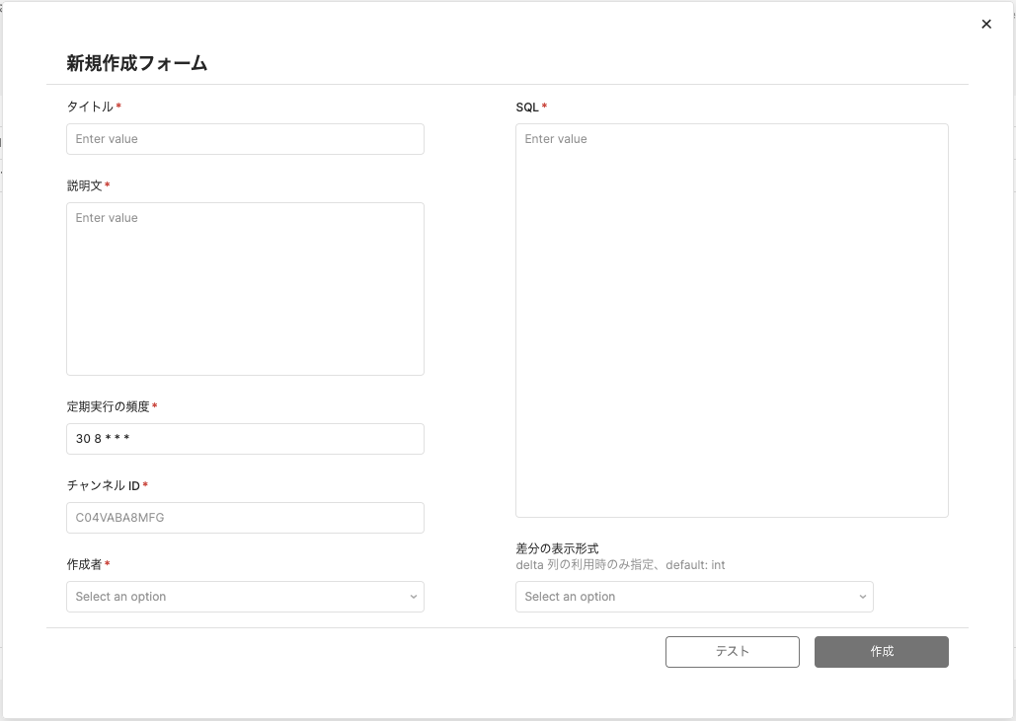
Task: Click the 新規作成フォーム dialog title
Action: 136,62
